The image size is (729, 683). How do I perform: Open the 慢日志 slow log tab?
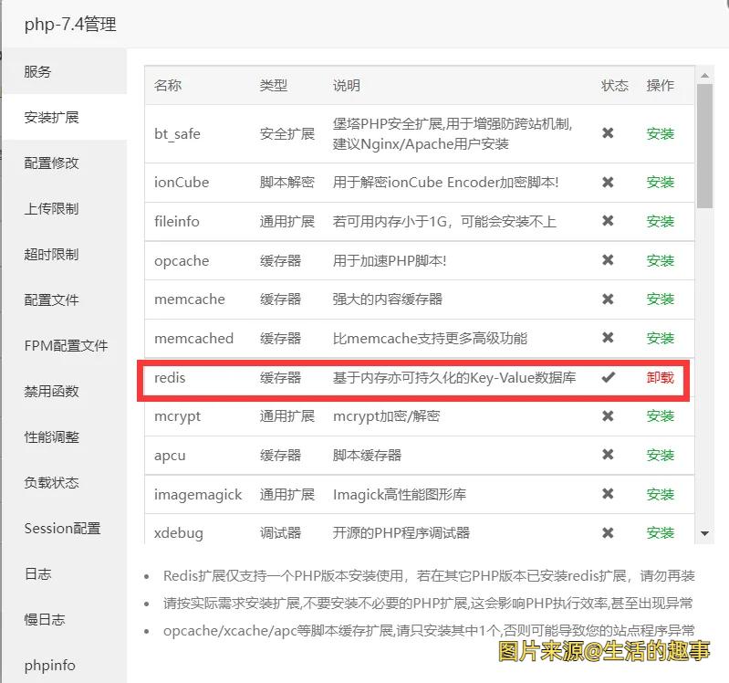point(45,619)
